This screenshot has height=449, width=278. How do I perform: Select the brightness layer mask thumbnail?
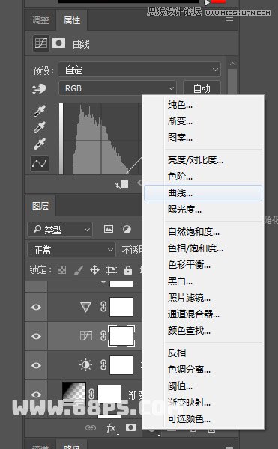tap(121, 365)
